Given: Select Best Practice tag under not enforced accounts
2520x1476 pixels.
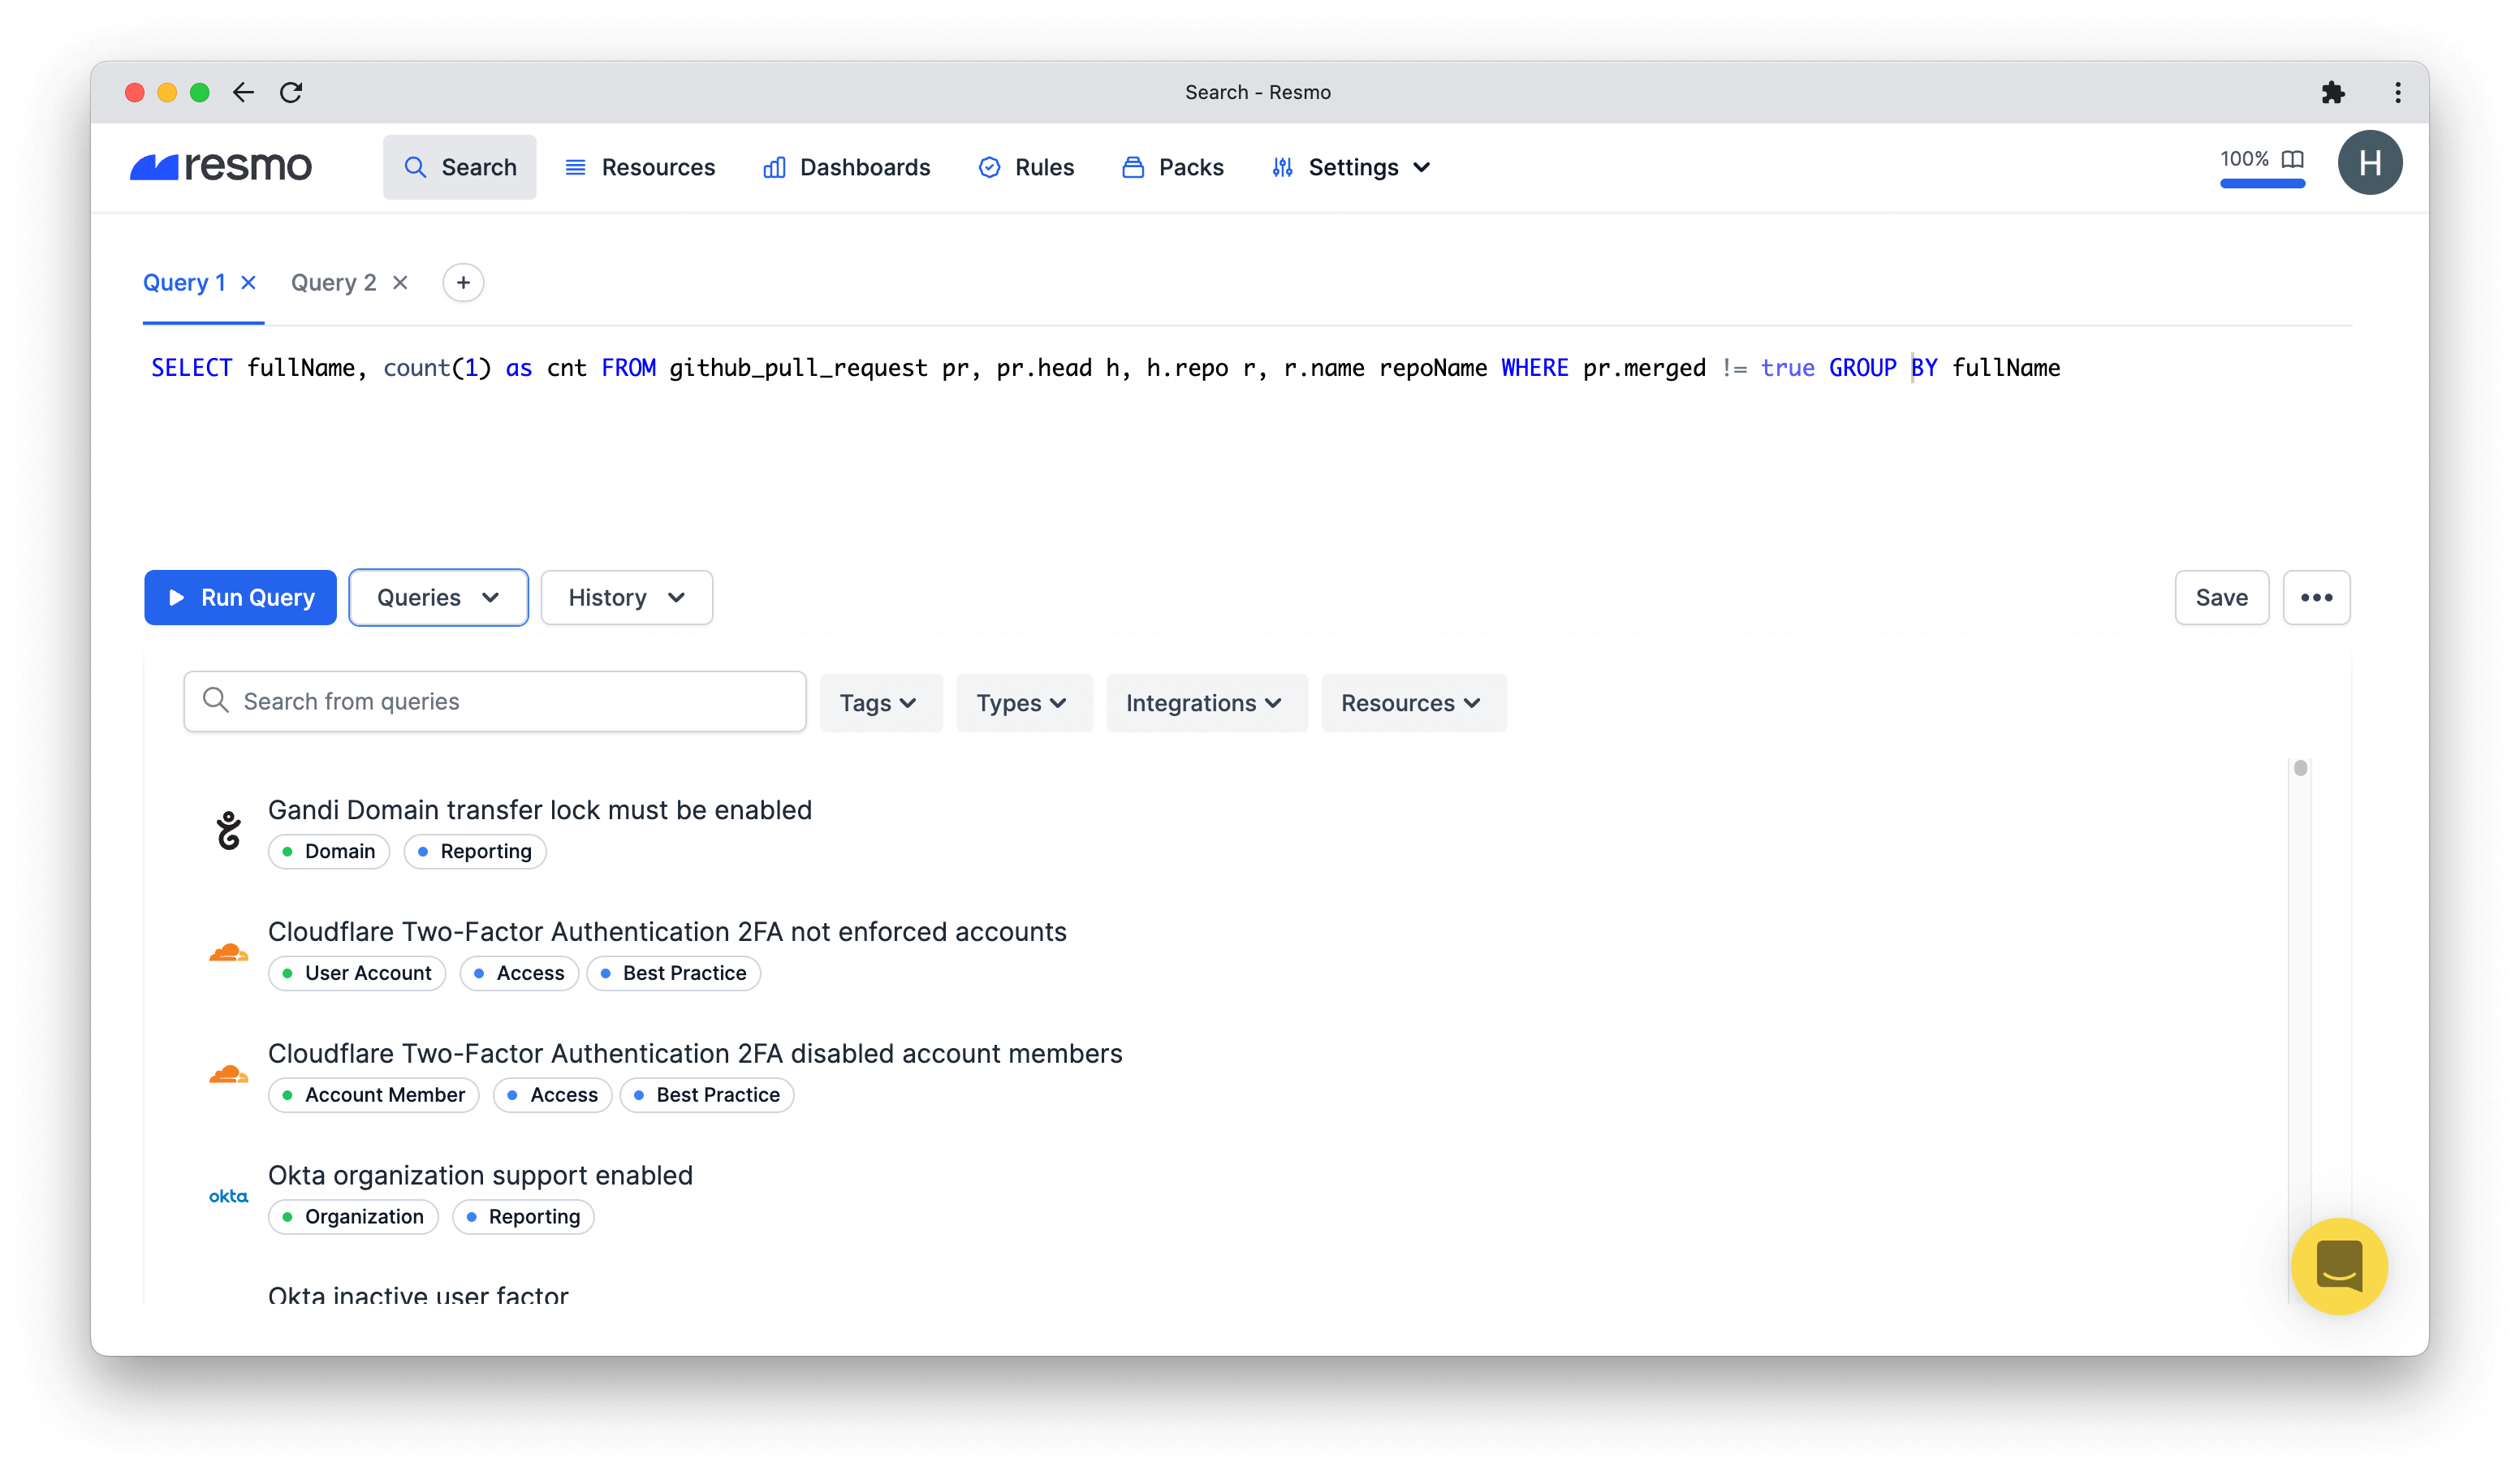Looking at the screenshot, I should tap(674, 974).
